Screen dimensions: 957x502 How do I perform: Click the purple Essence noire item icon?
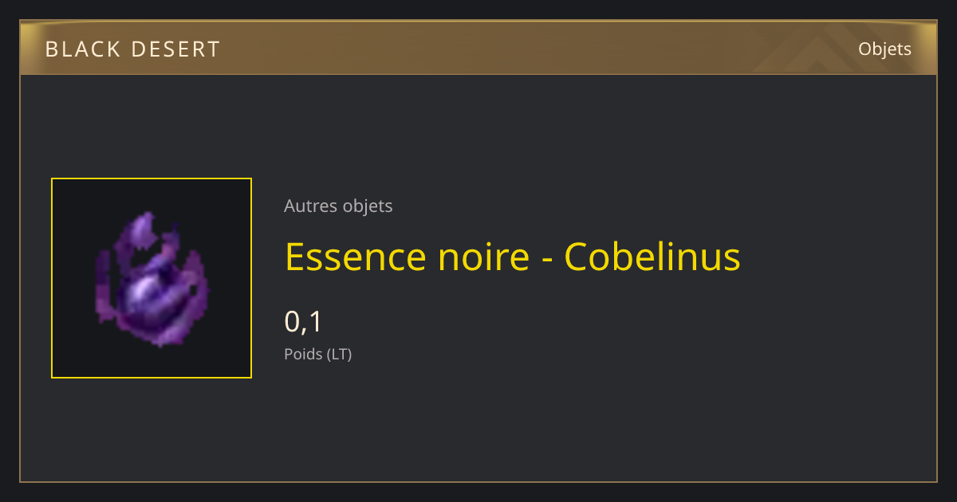152,279
